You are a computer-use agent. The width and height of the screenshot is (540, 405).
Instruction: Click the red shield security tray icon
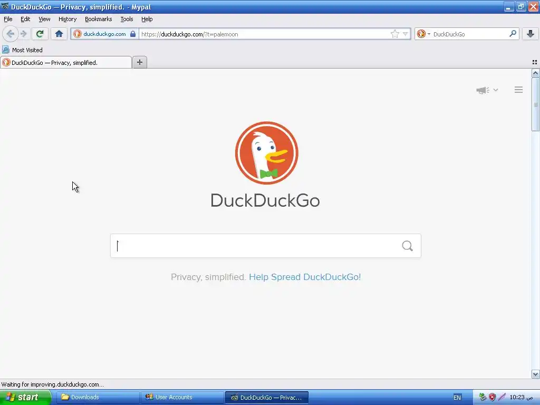pos(492,397)
